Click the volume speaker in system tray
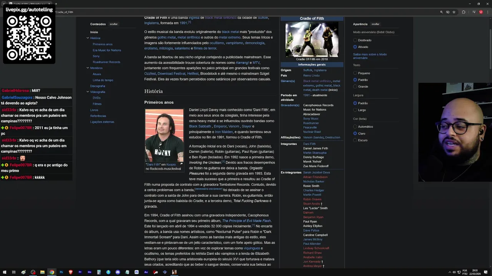Screen dimensions: 492x276 [454, 272]
